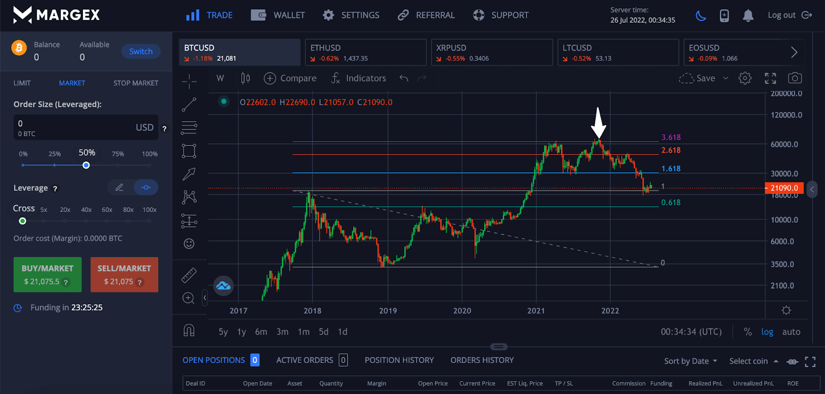Open the Fibonacci retracement tool group

[x=189, y=127]
